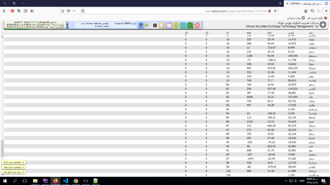Image resolution: width=330 pixels, height=185 pixels.
Task: Close the اطلاعیه جدید کدال notification
Action: pos(23,163)
